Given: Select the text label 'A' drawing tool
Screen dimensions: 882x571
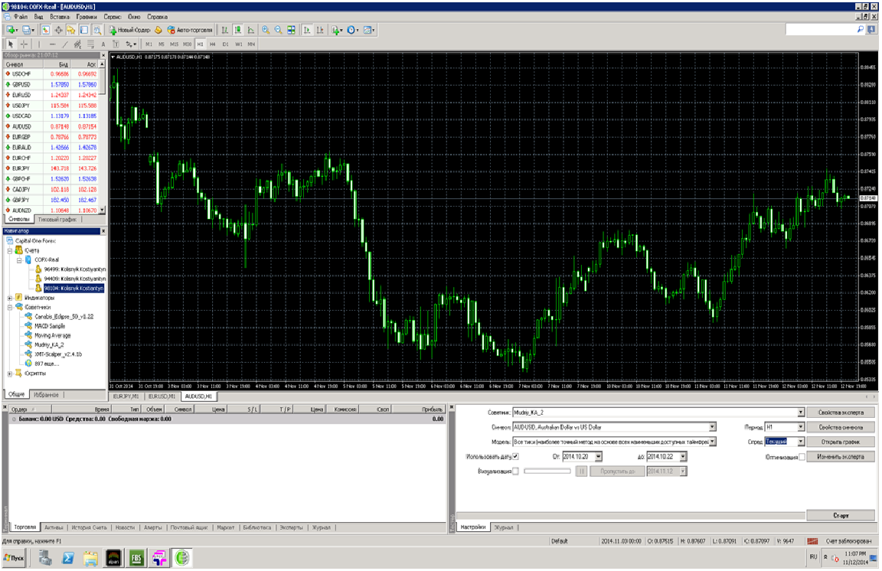Looking at the screenshot, I should tap(103, 44).
